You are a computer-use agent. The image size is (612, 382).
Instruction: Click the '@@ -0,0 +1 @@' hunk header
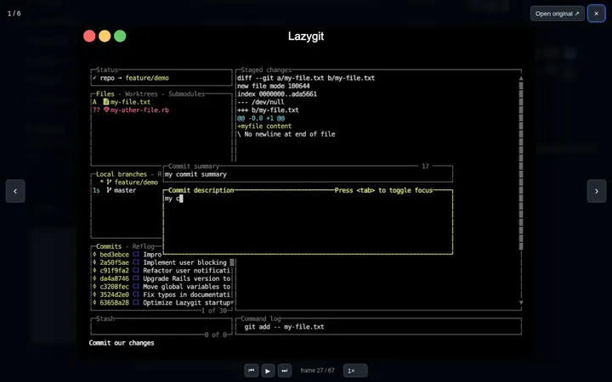coord(261,118)
